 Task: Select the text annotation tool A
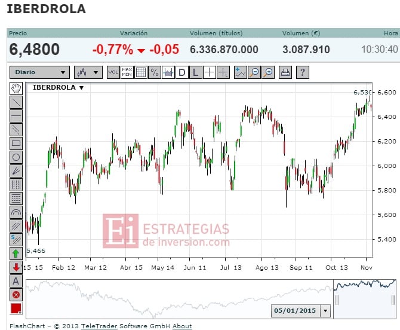tap(16, 281)
